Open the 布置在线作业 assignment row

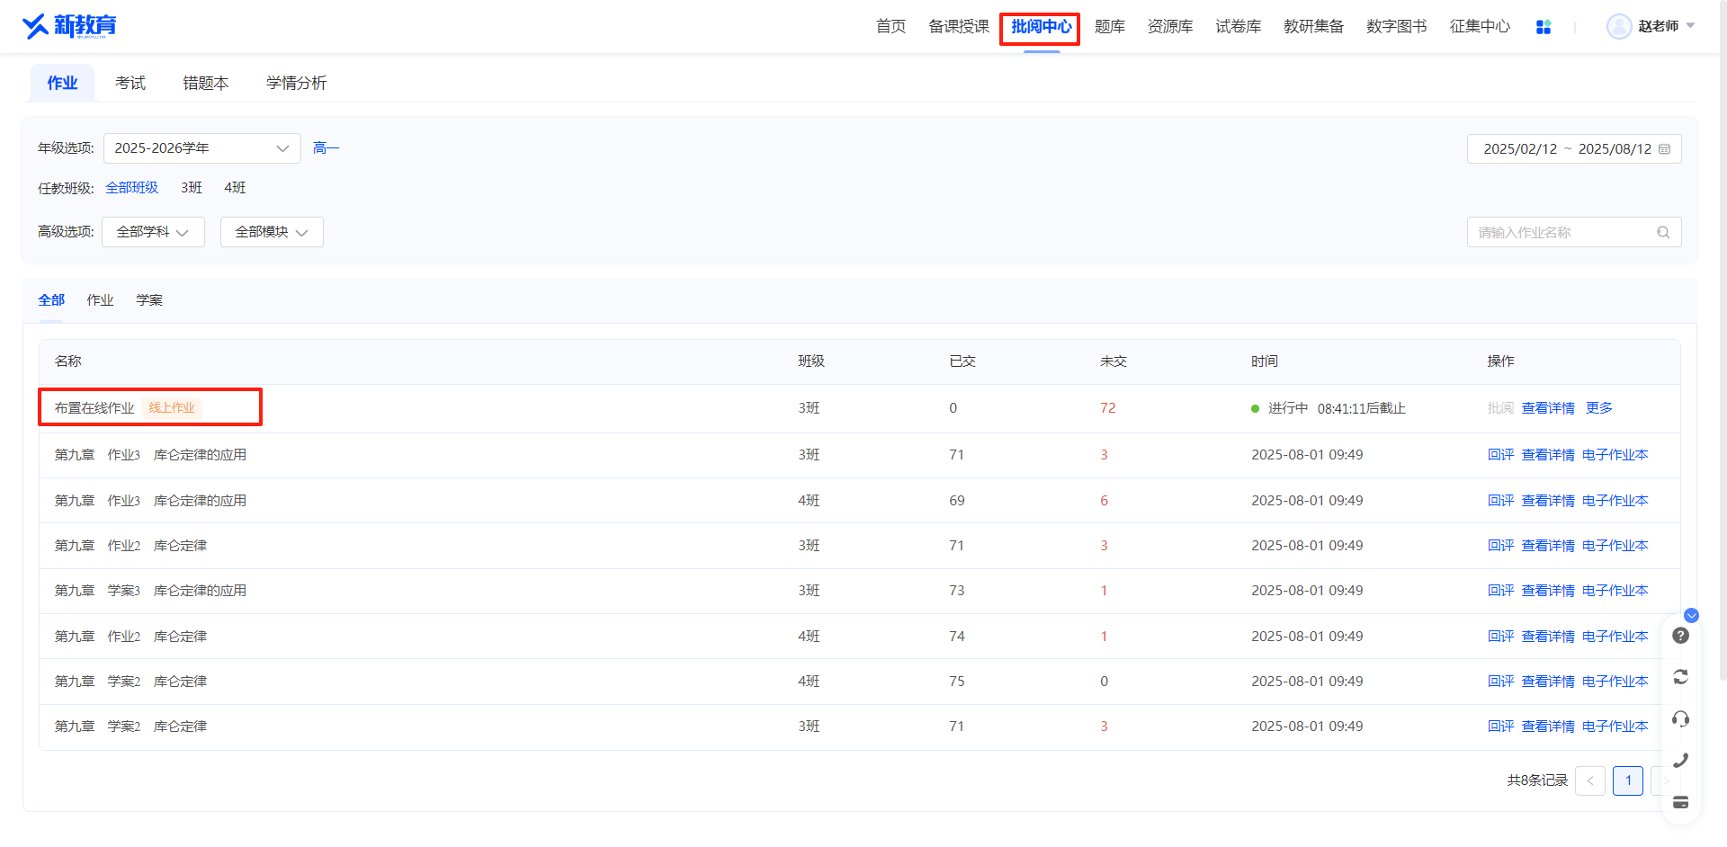pos(859,408)
